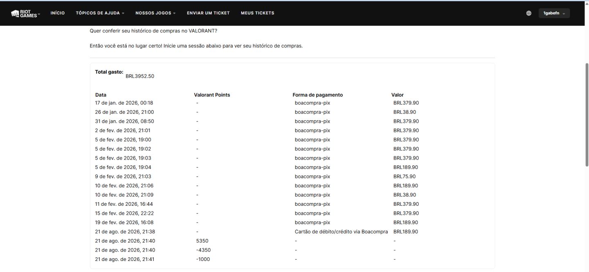Click the -1000 Valorant Points value

click(x=203, y=259)
